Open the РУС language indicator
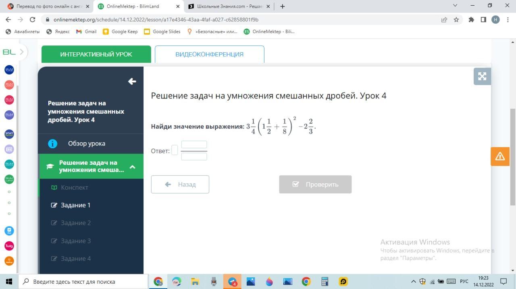 [x=464, y=281]
